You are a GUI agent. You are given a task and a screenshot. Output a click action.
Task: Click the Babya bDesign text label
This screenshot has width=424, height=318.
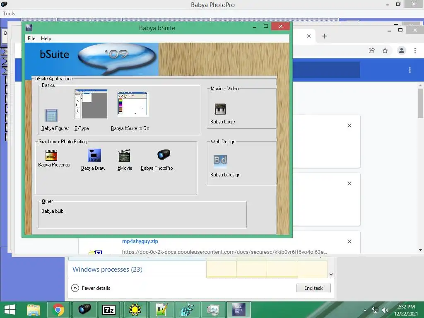click(225, 175)
